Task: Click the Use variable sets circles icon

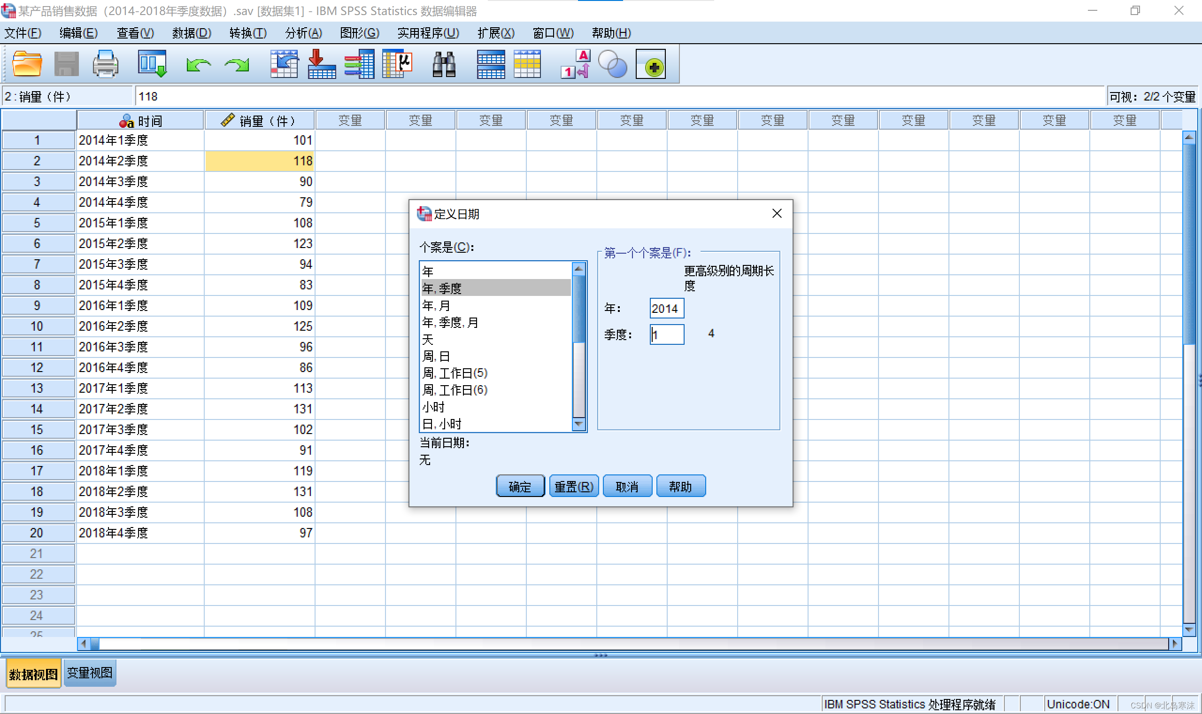Action: point(613,64)
